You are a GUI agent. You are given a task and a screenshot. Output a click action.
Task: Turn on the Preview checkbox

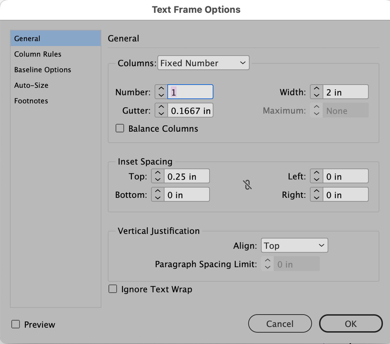pyautogui.click(x=16, y=324)
